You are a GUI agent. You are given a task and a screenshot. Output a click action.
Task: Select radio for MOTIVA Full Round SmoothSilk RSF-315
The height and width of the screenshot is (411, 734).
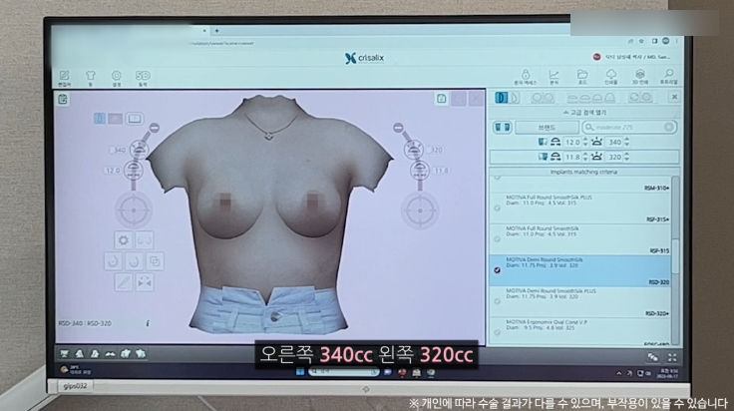pos(497,238)
